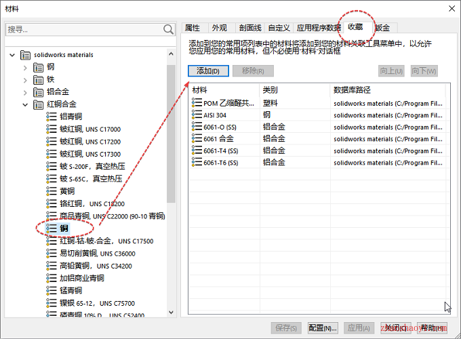Click the 帮助(H) button
This screenshot has height=339, width=461.
point(432,328)
